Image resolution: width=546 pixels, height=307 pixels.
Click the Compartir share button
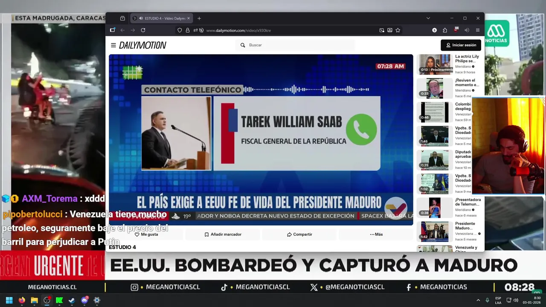[x=299, y=235]
